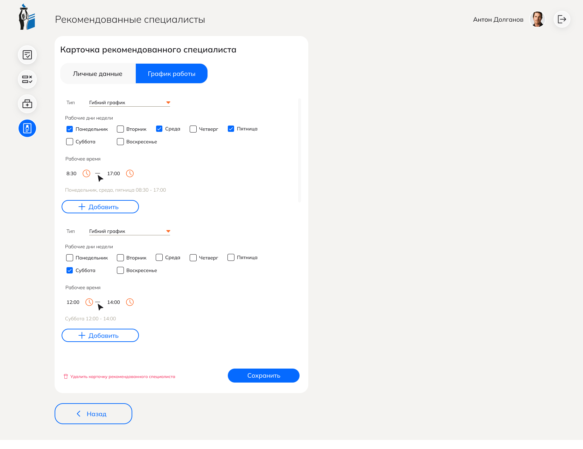
Task: Open the medical kit sidebar icon
Action: (27, 104)
